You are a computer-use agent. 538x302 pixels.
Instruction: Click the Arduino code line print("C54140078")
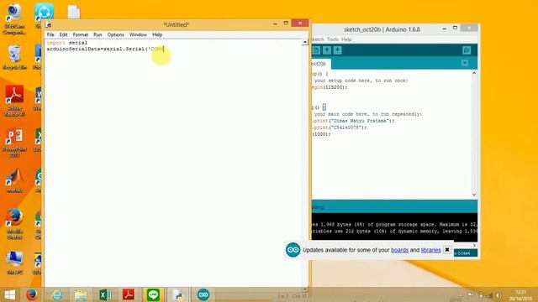click(x=340, y=128)
